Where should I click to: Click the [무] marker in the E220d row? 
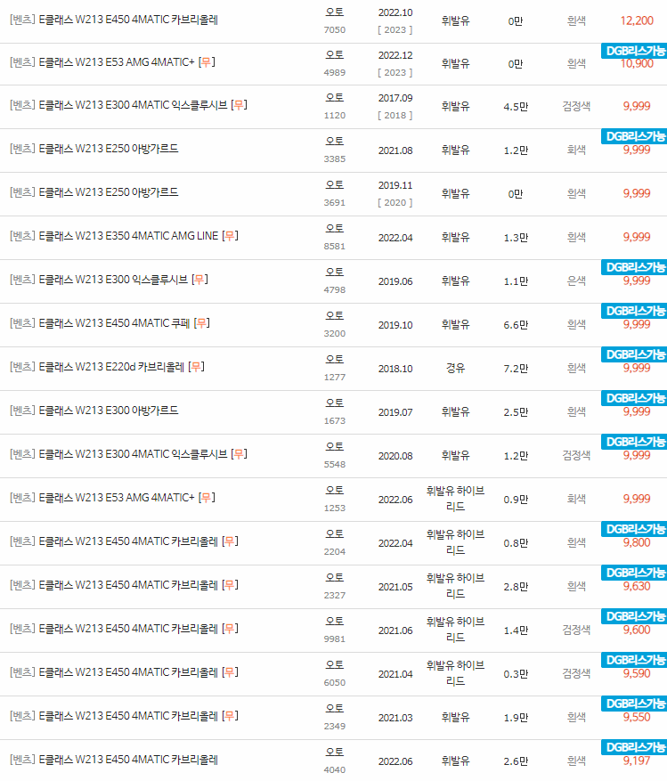click(196, 367)
